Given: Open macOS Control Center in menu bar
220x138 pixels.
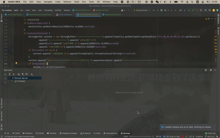Looking at the screenshot, I should click(x=203, y=2).
